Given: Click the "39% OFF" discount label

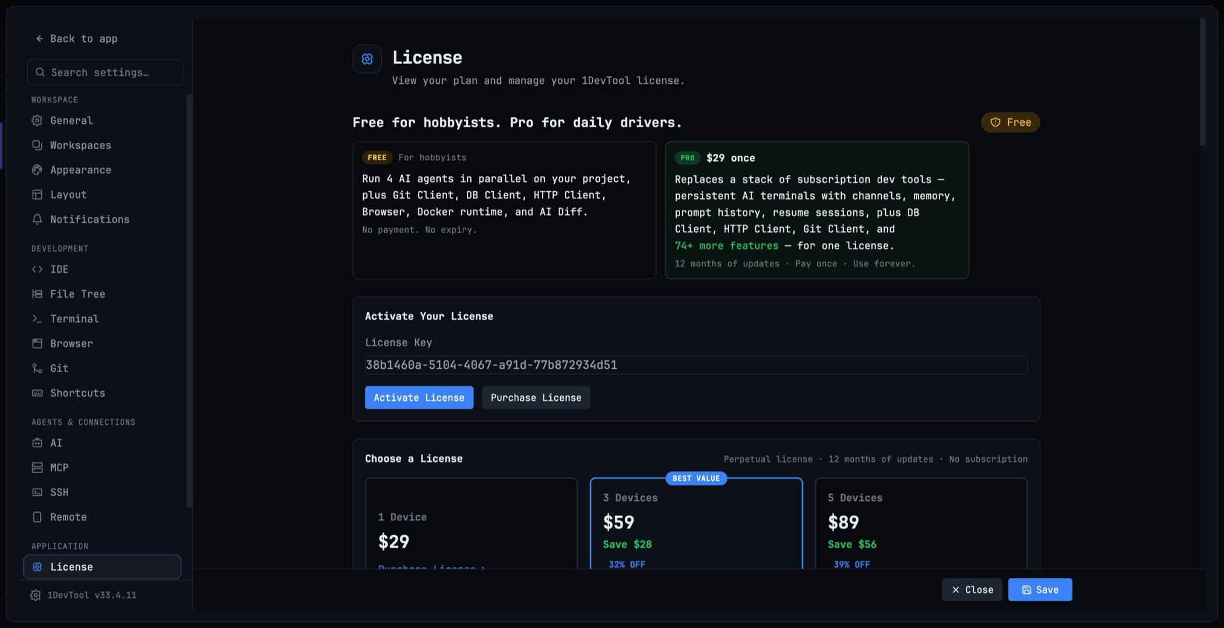Looking at the screenshot, I should (x=852, y=564).
